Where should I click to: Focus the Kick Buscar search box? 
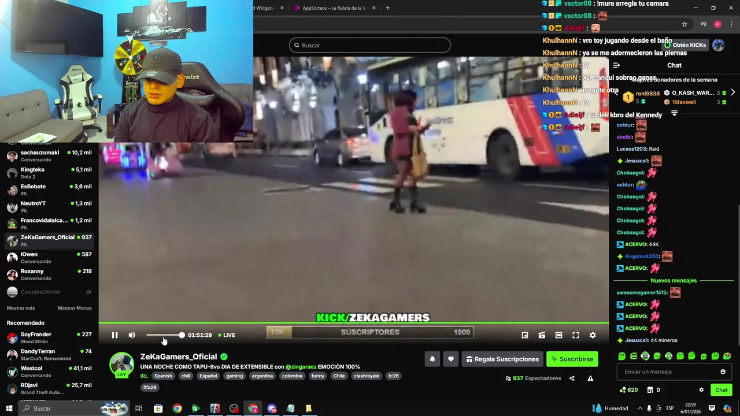[370, 45]
